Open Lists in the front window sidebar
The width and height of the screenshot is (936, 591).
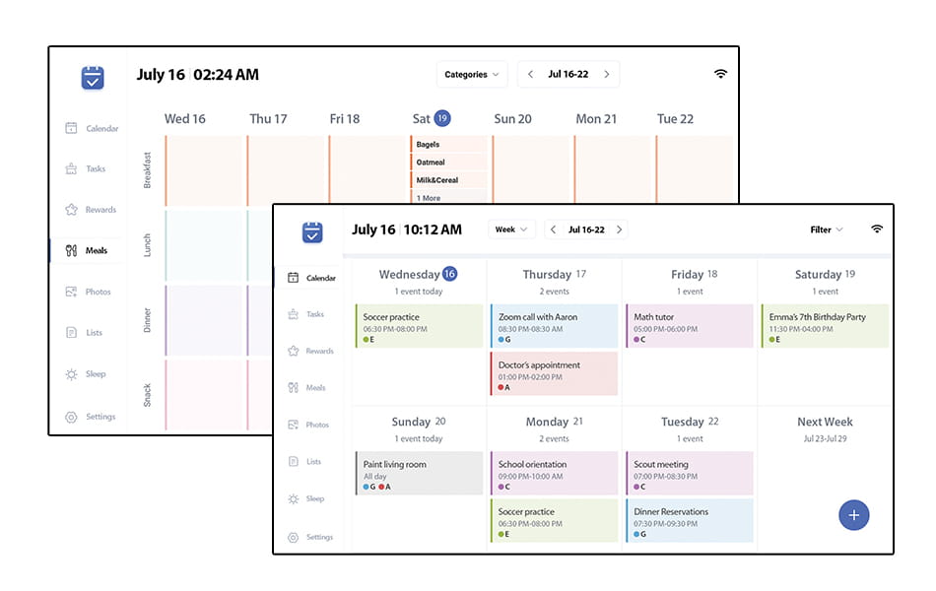305,461
